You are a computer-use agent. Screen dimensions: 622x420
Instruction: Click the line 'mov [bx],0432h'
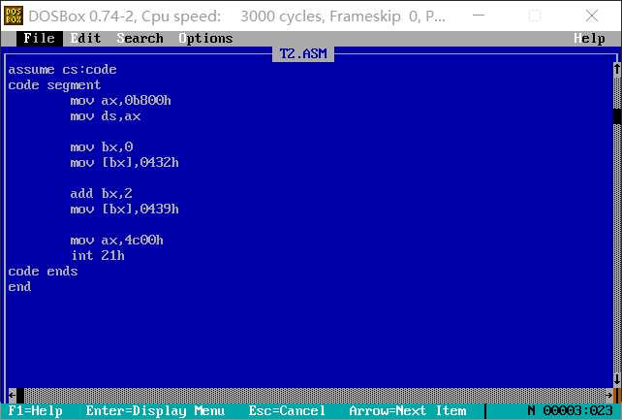125,162
